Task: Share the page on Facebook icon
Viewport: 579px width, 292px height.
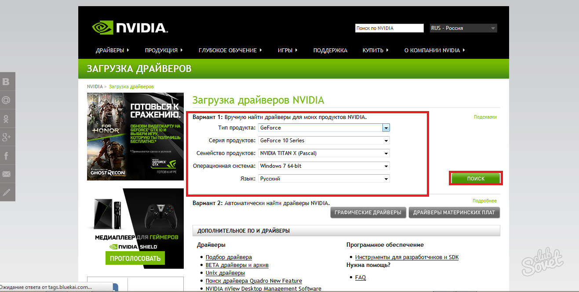Action: (7, 155)
